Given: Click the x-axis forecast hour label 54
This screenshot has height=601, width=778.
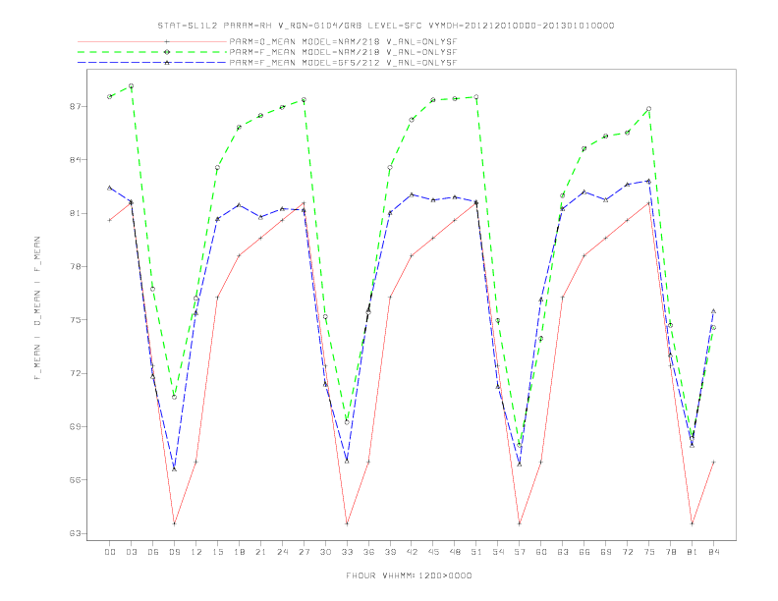Looking at the screenshot, I should 498,552.
